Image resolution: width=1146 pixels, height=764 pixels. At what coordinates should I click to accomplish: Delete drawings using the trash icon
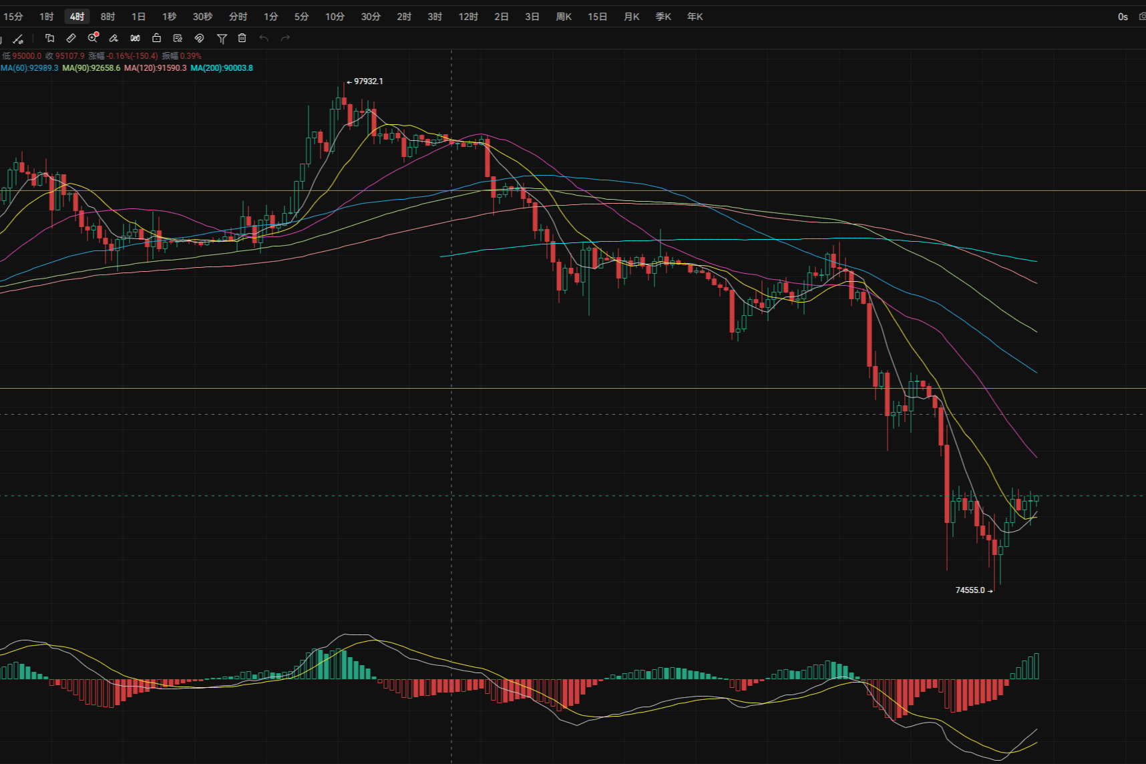242,38
